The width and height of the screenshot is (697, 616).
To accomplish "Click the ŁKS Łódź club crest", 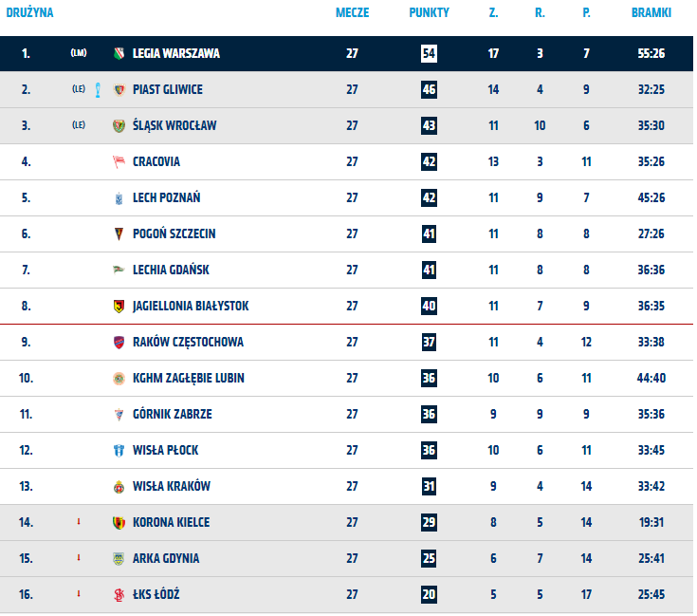I will pos(119,594).
